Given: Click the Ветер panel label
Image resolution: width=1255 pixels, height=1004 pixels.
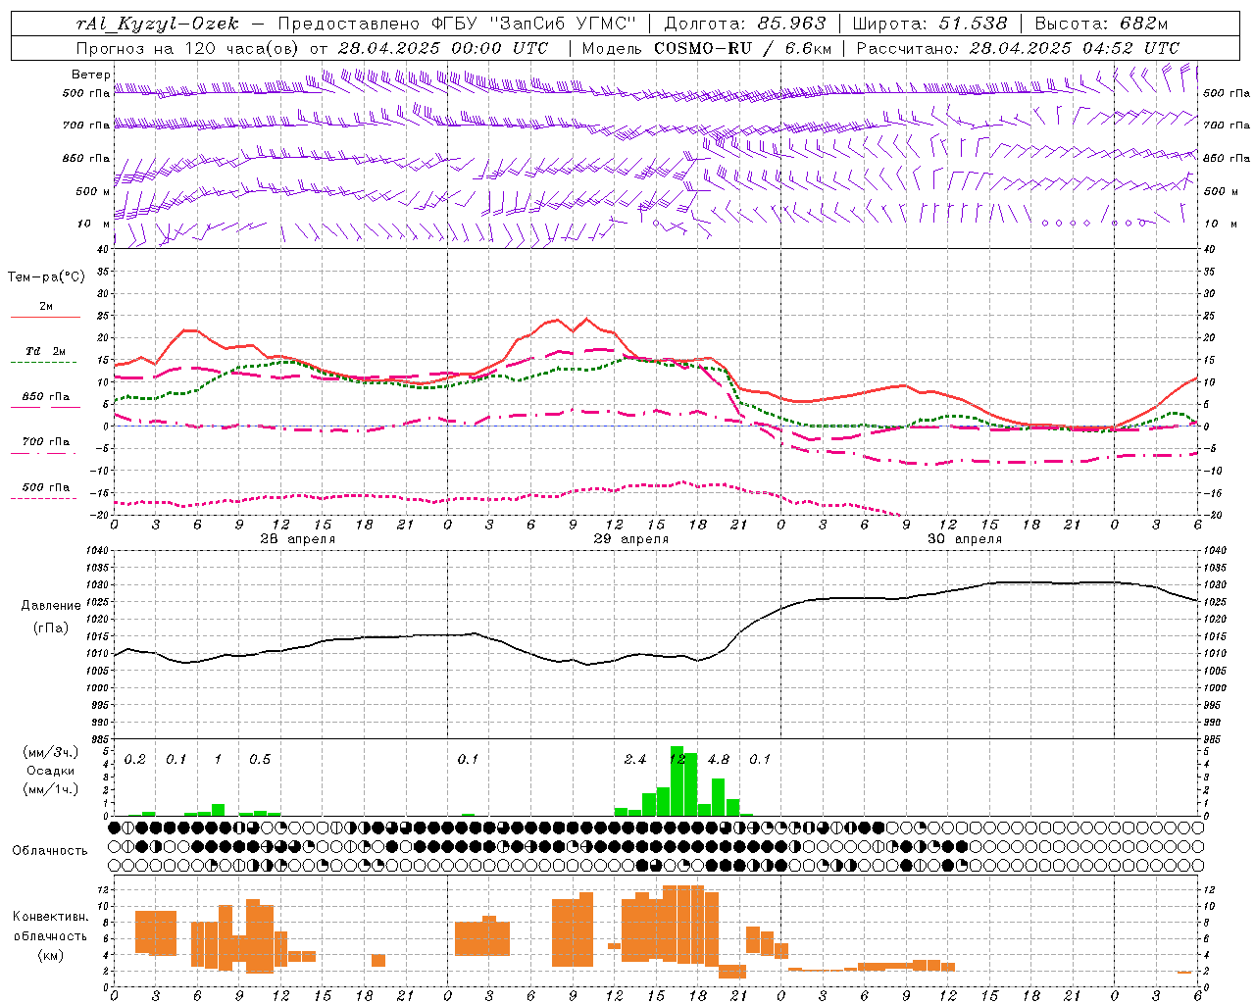Looking at the screenshot, I should click(x=90, y=75).
